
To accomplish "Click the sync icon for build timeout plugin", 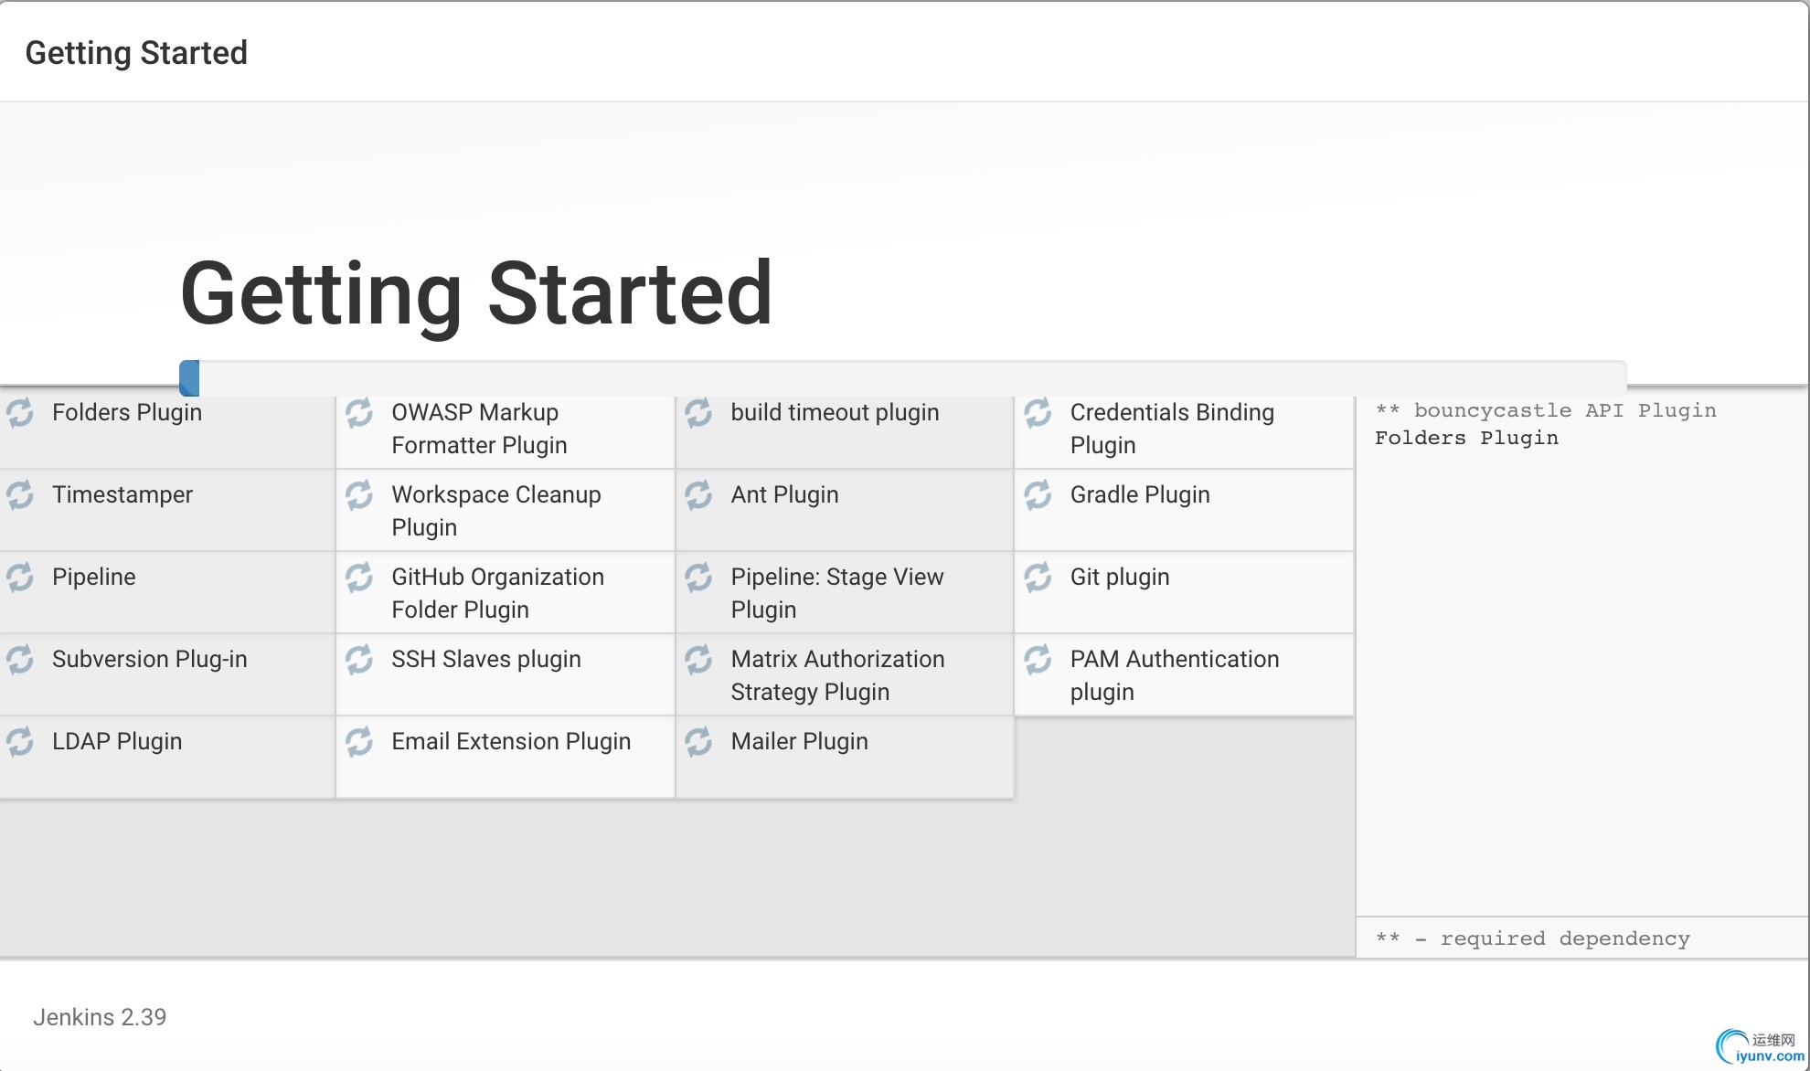I will click(698, 412).
